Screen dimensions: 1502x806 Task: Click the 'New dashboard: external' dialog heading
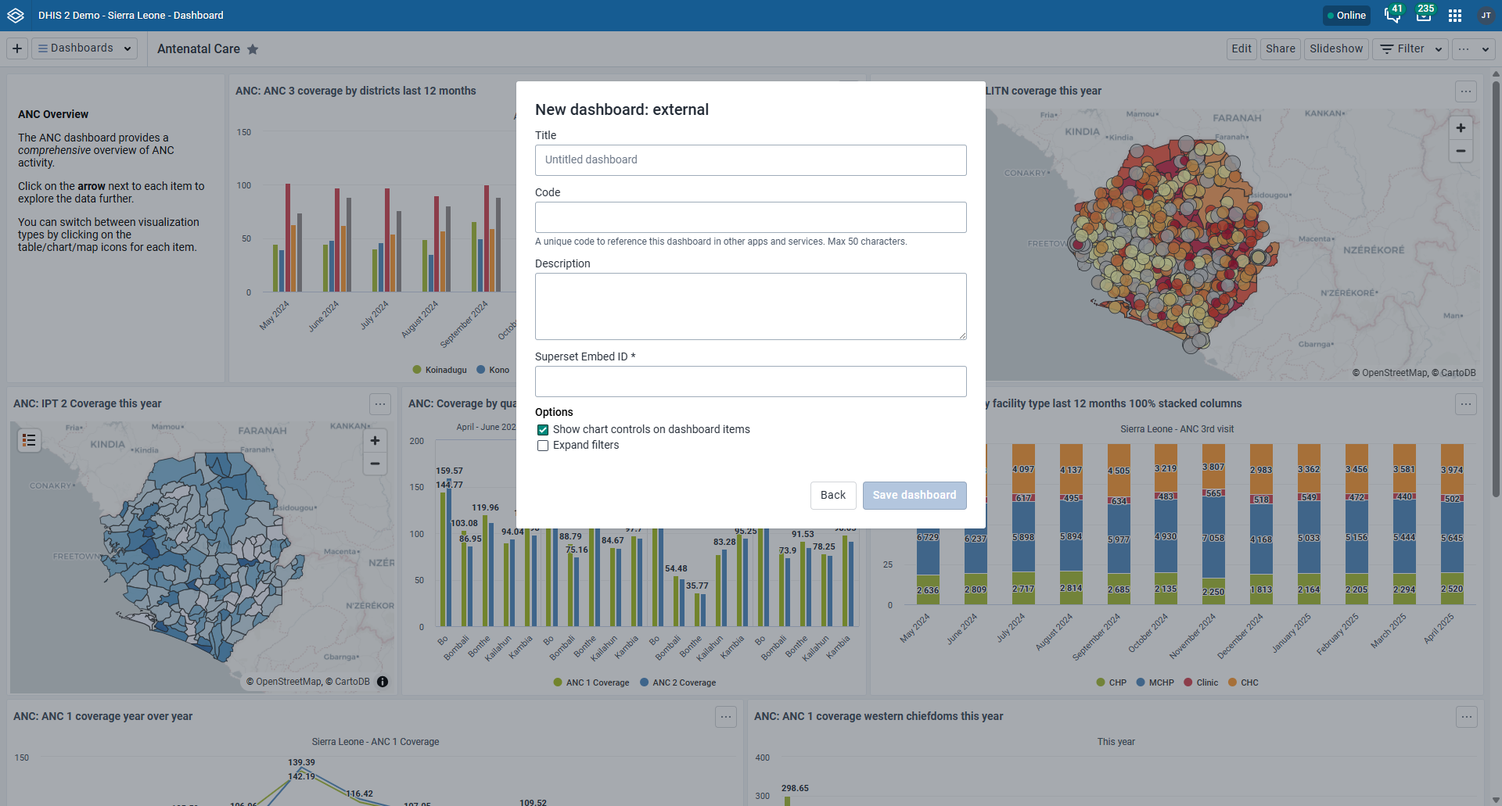click(622, 110)
